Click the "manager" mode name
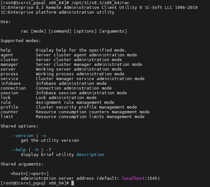This screenshot has width=210, height=187. click(9, 65)
